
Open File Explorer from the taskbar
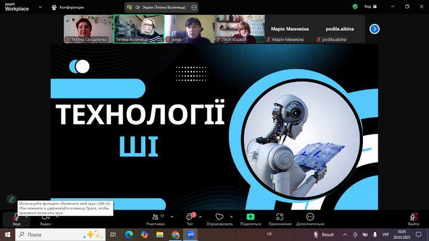(x=160, y=234)
